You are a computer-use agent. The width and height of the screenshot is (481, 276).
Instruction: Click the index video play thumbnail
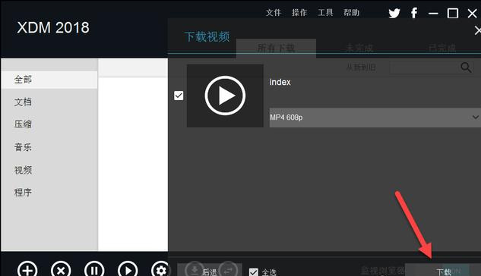(x=225, y=96)
